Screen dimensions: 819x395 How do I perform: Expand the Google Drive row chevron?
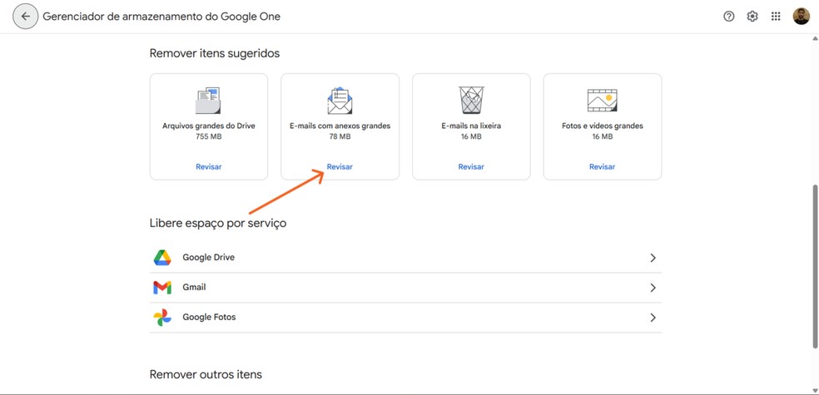(653, 258)
